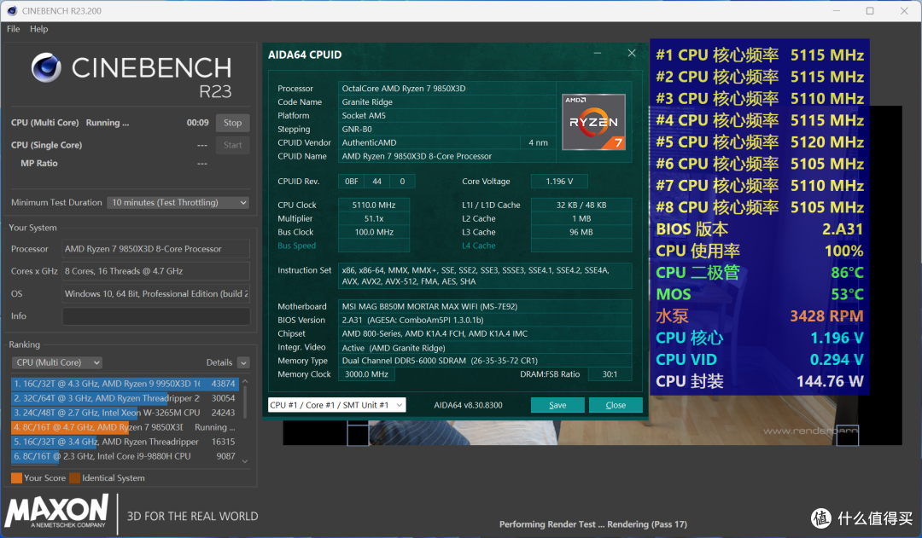Click the MP Ratio label

click(x=38, y=164)
